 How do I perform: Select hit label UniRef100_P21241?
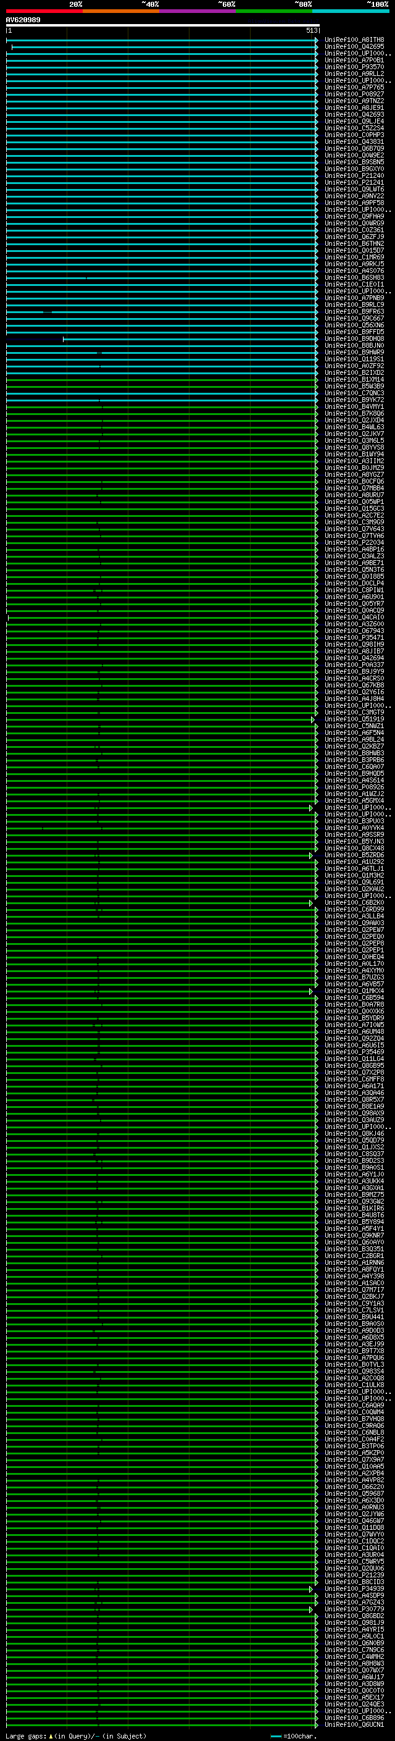tap(354, 182)
